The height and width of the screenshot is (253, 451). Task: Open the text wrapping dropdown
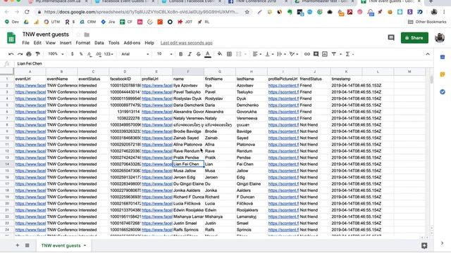click(x=281, y=54)
